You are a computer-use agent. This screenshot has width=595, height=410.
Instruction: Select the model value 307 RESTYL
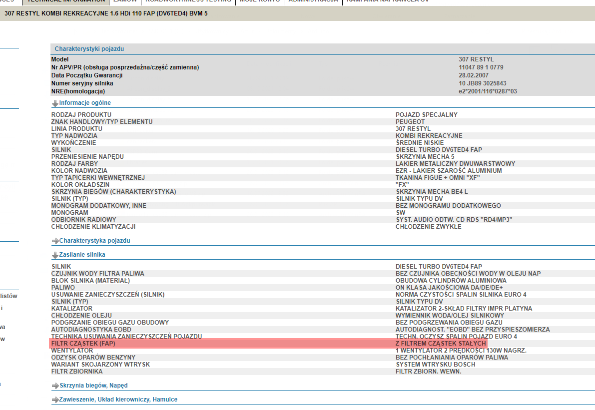click(476, 59)
